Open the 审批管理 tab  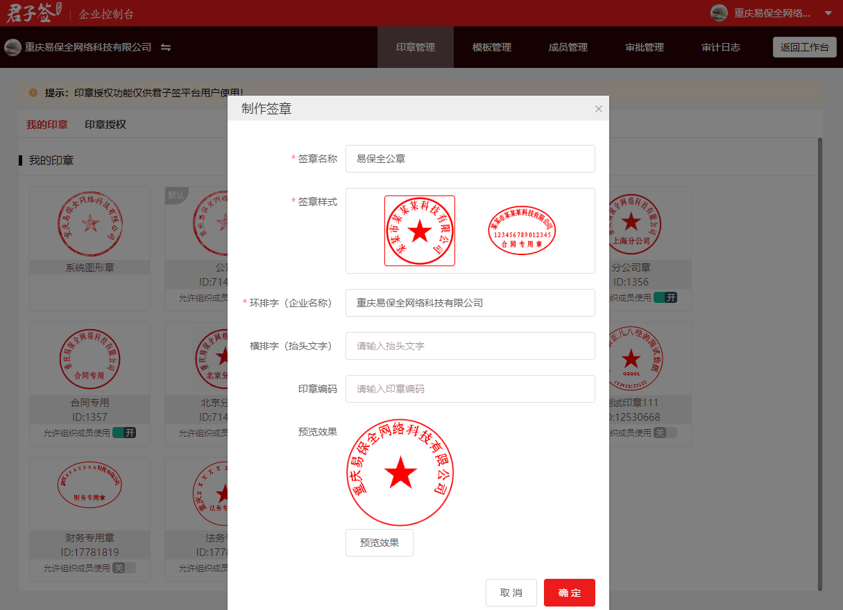coord(645,47)
